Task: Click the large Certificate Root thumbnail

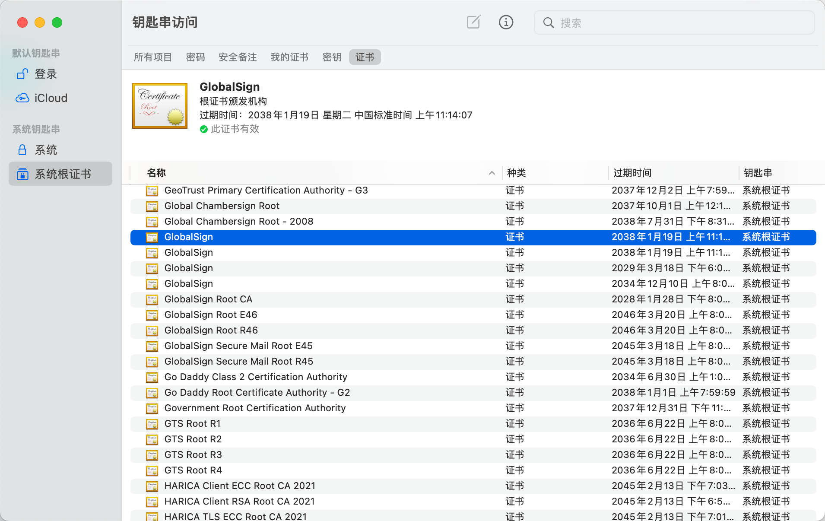Action: 160,106
